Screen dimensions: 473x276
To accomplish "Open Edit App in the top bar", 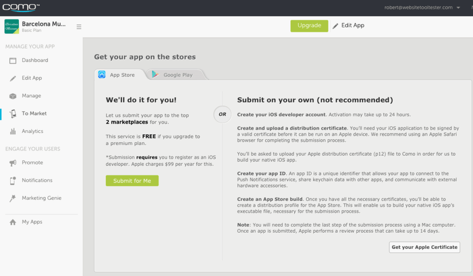I will click(x=348, y=25).
